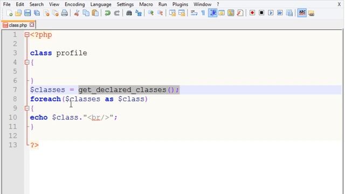
Task: Create a new document with New icon
Action: (10, 13)
